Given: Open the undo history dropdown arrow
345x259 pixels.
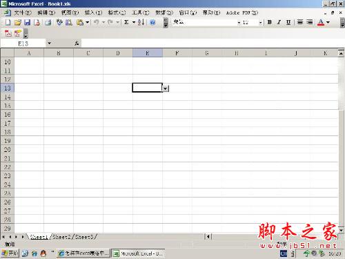Looking at the screenshot, I should point(103,22).
